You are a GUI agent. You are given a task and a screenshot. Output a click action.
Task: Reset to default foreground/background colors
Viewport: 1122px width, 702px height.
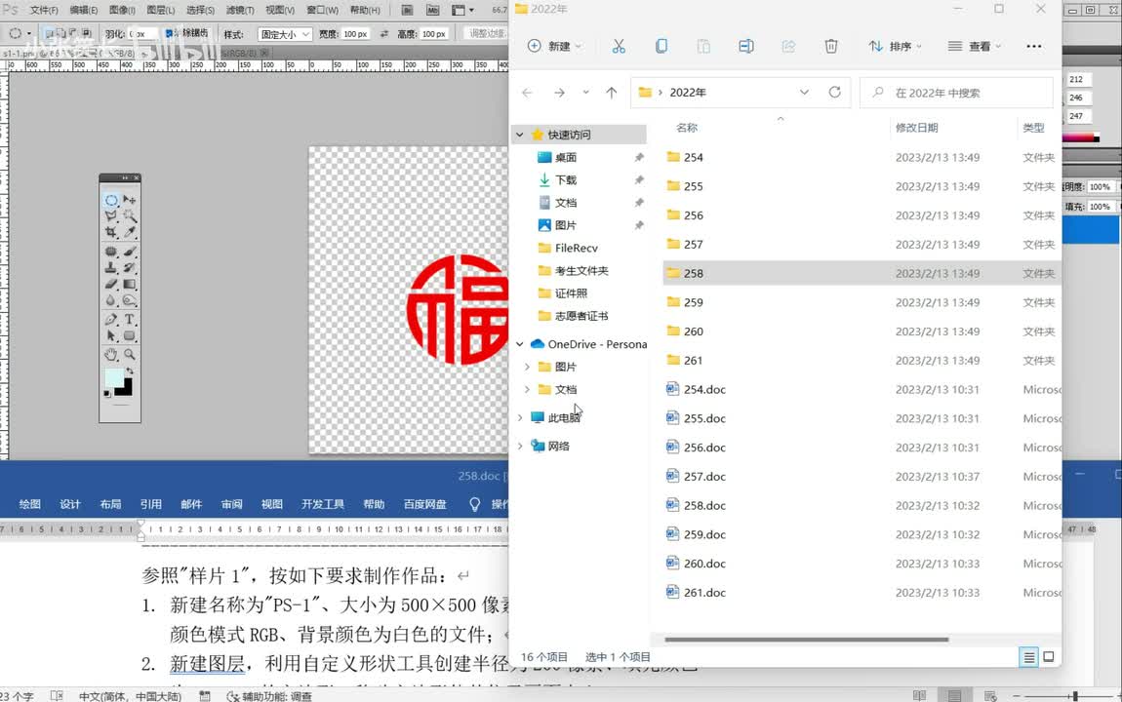click(x=107, y=393)
